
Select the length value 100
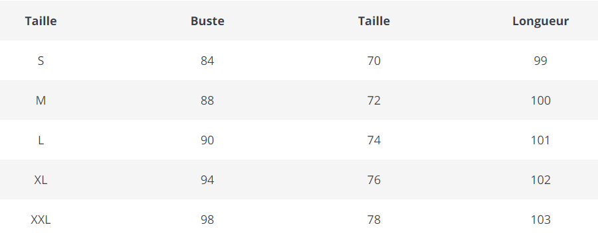(540, 101)
